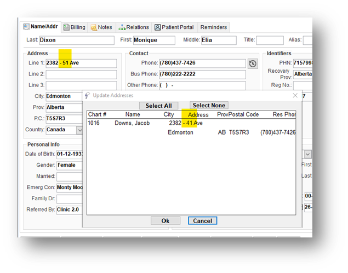Image resolution: width=348 pixels, height=273 pixels.
Task: Click the Notes tab icon
Action: click(94, 27)
